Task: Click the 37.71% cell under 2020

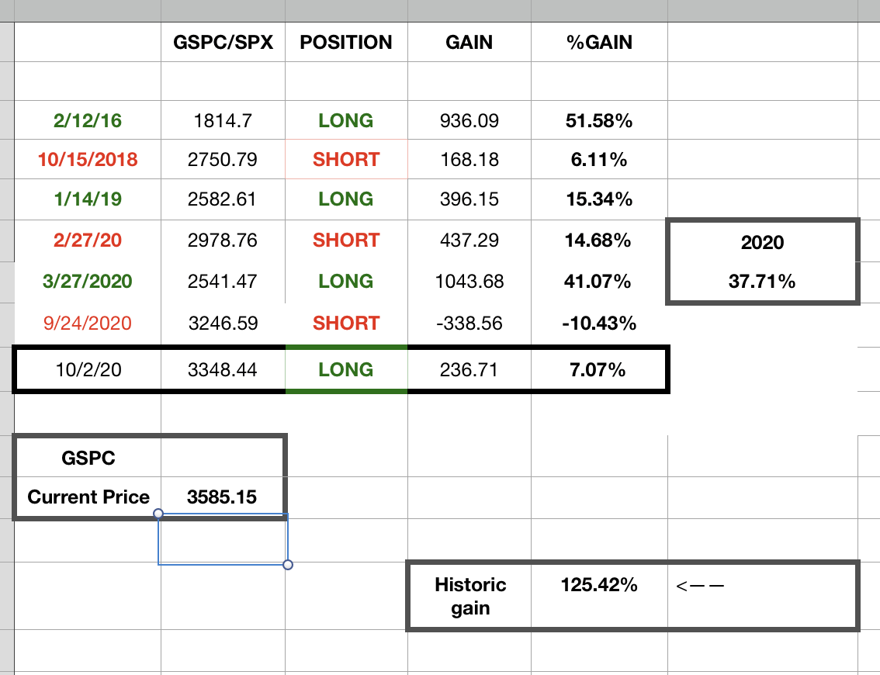Action: coord(762,282)
